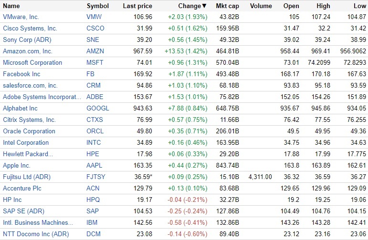Open the Cisco Systems, Inc. link
Viewport: 368px width, 240px height.
coord(30,29)
